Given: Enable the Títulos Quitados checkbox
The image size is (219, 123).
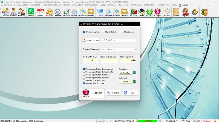Looking at the screenshot, I should pyautogui.click(x=103, y=32).
